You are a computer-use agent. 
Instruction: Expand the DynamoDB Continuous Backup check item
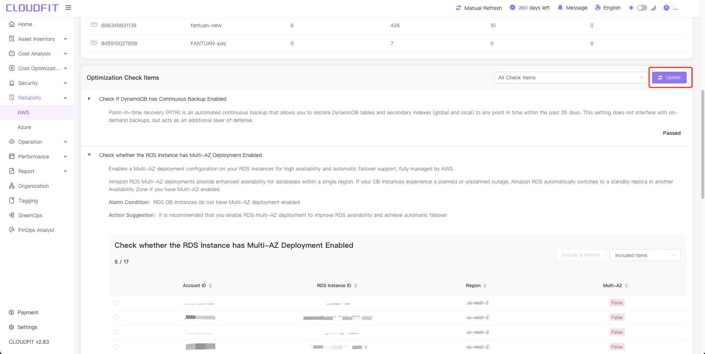pos(89,99)
